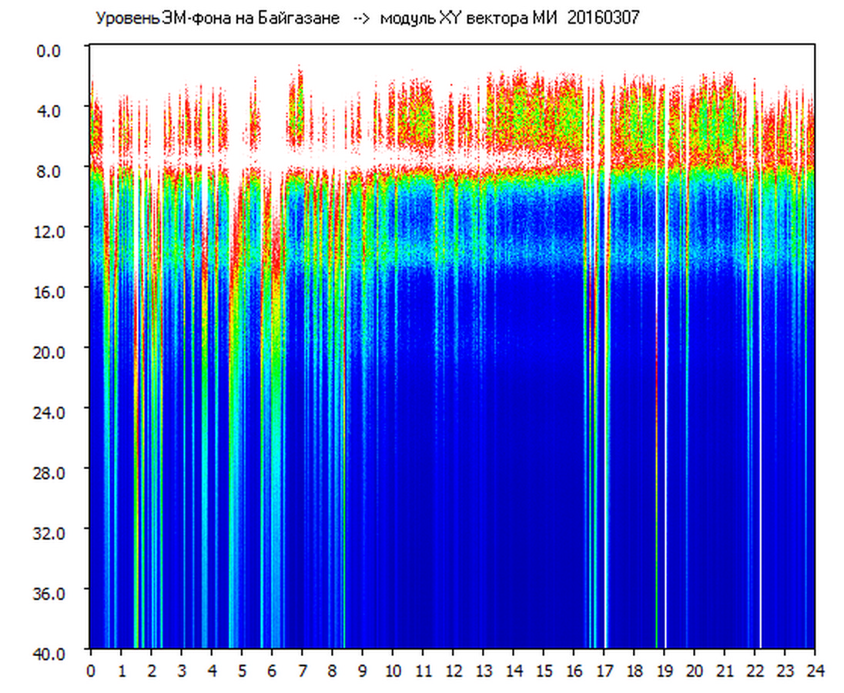Click the white vertical line near hour 17
This screenshot has height=693, width=844.
click(x=605, y=462)
